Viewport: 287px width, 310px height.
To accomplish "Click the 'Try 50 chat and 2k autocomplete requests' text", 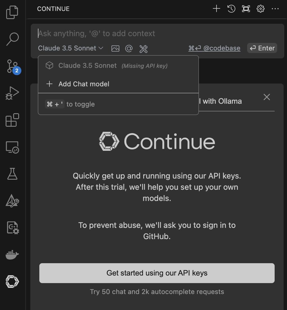I will coord(157,292).
